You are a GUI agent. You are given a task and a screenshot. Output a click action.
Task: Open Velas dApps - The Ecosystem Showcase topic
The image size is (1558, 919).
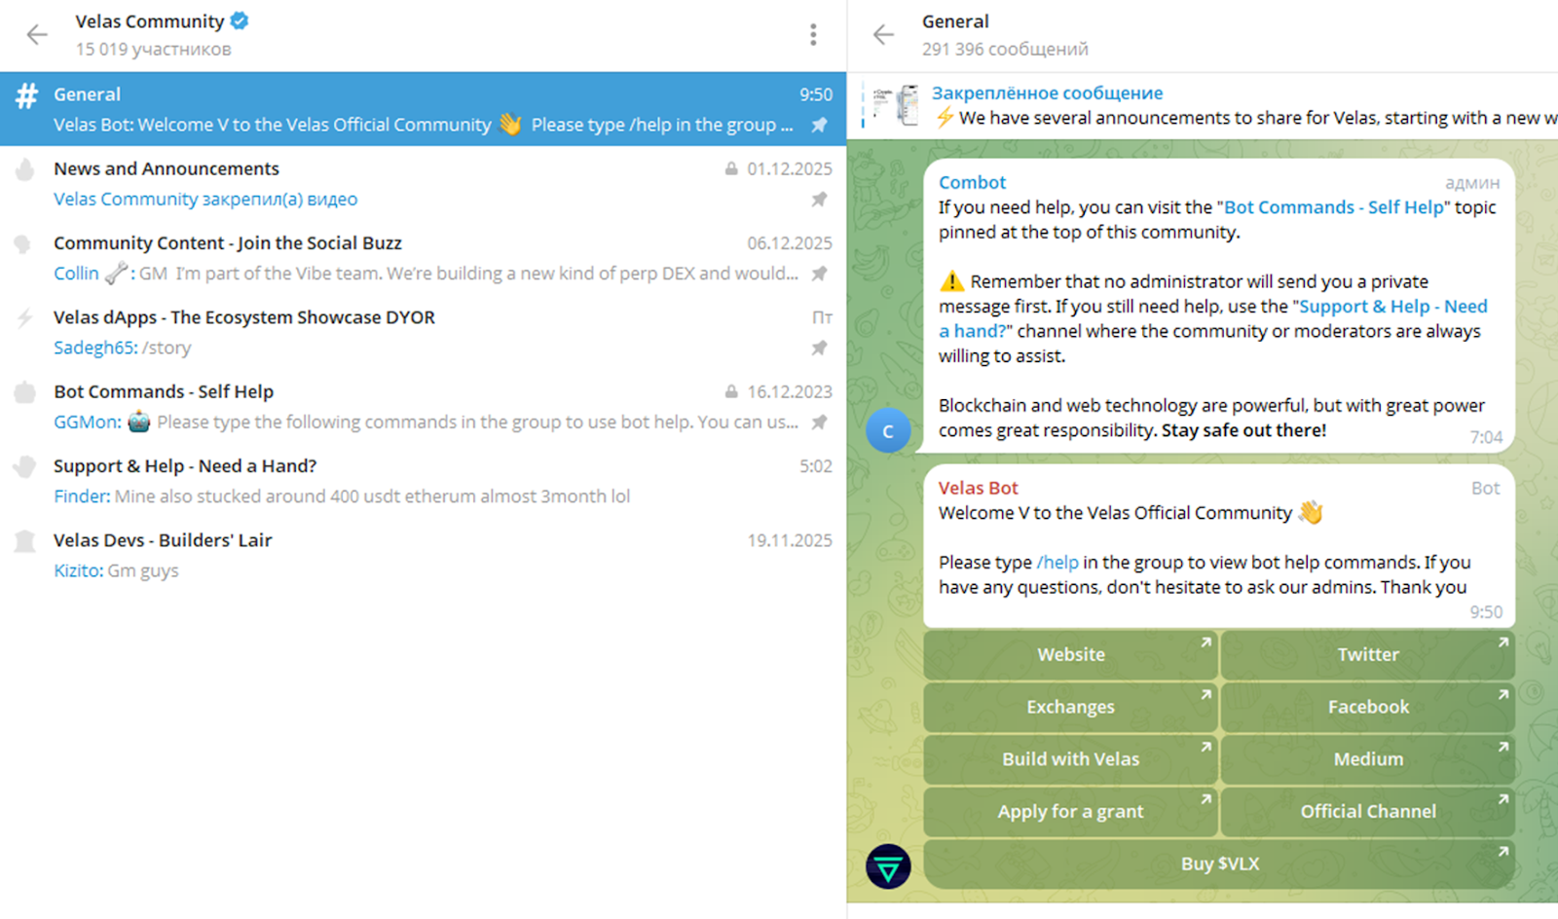424,331
